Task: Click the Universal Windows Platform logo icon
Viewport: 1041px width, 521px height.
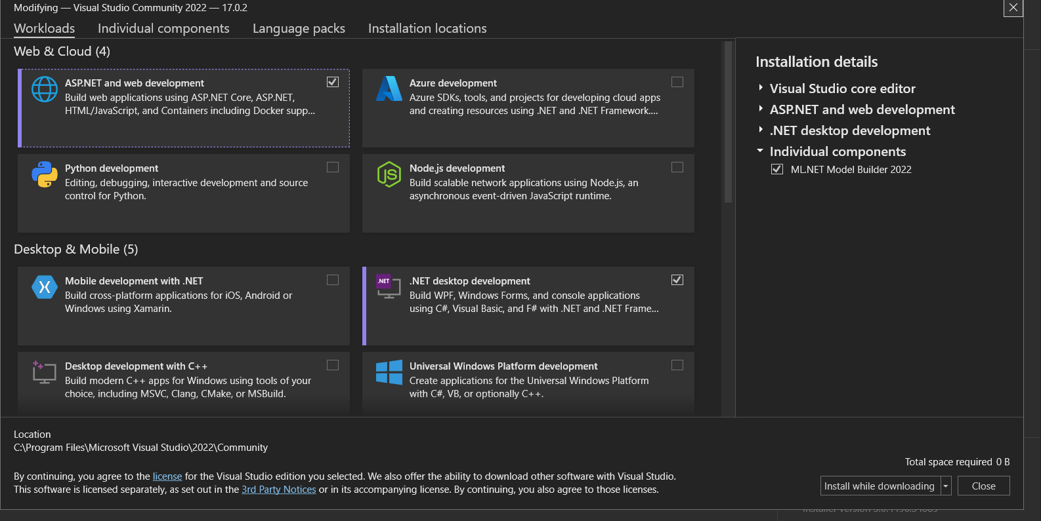Action: (x=389, y=372)
